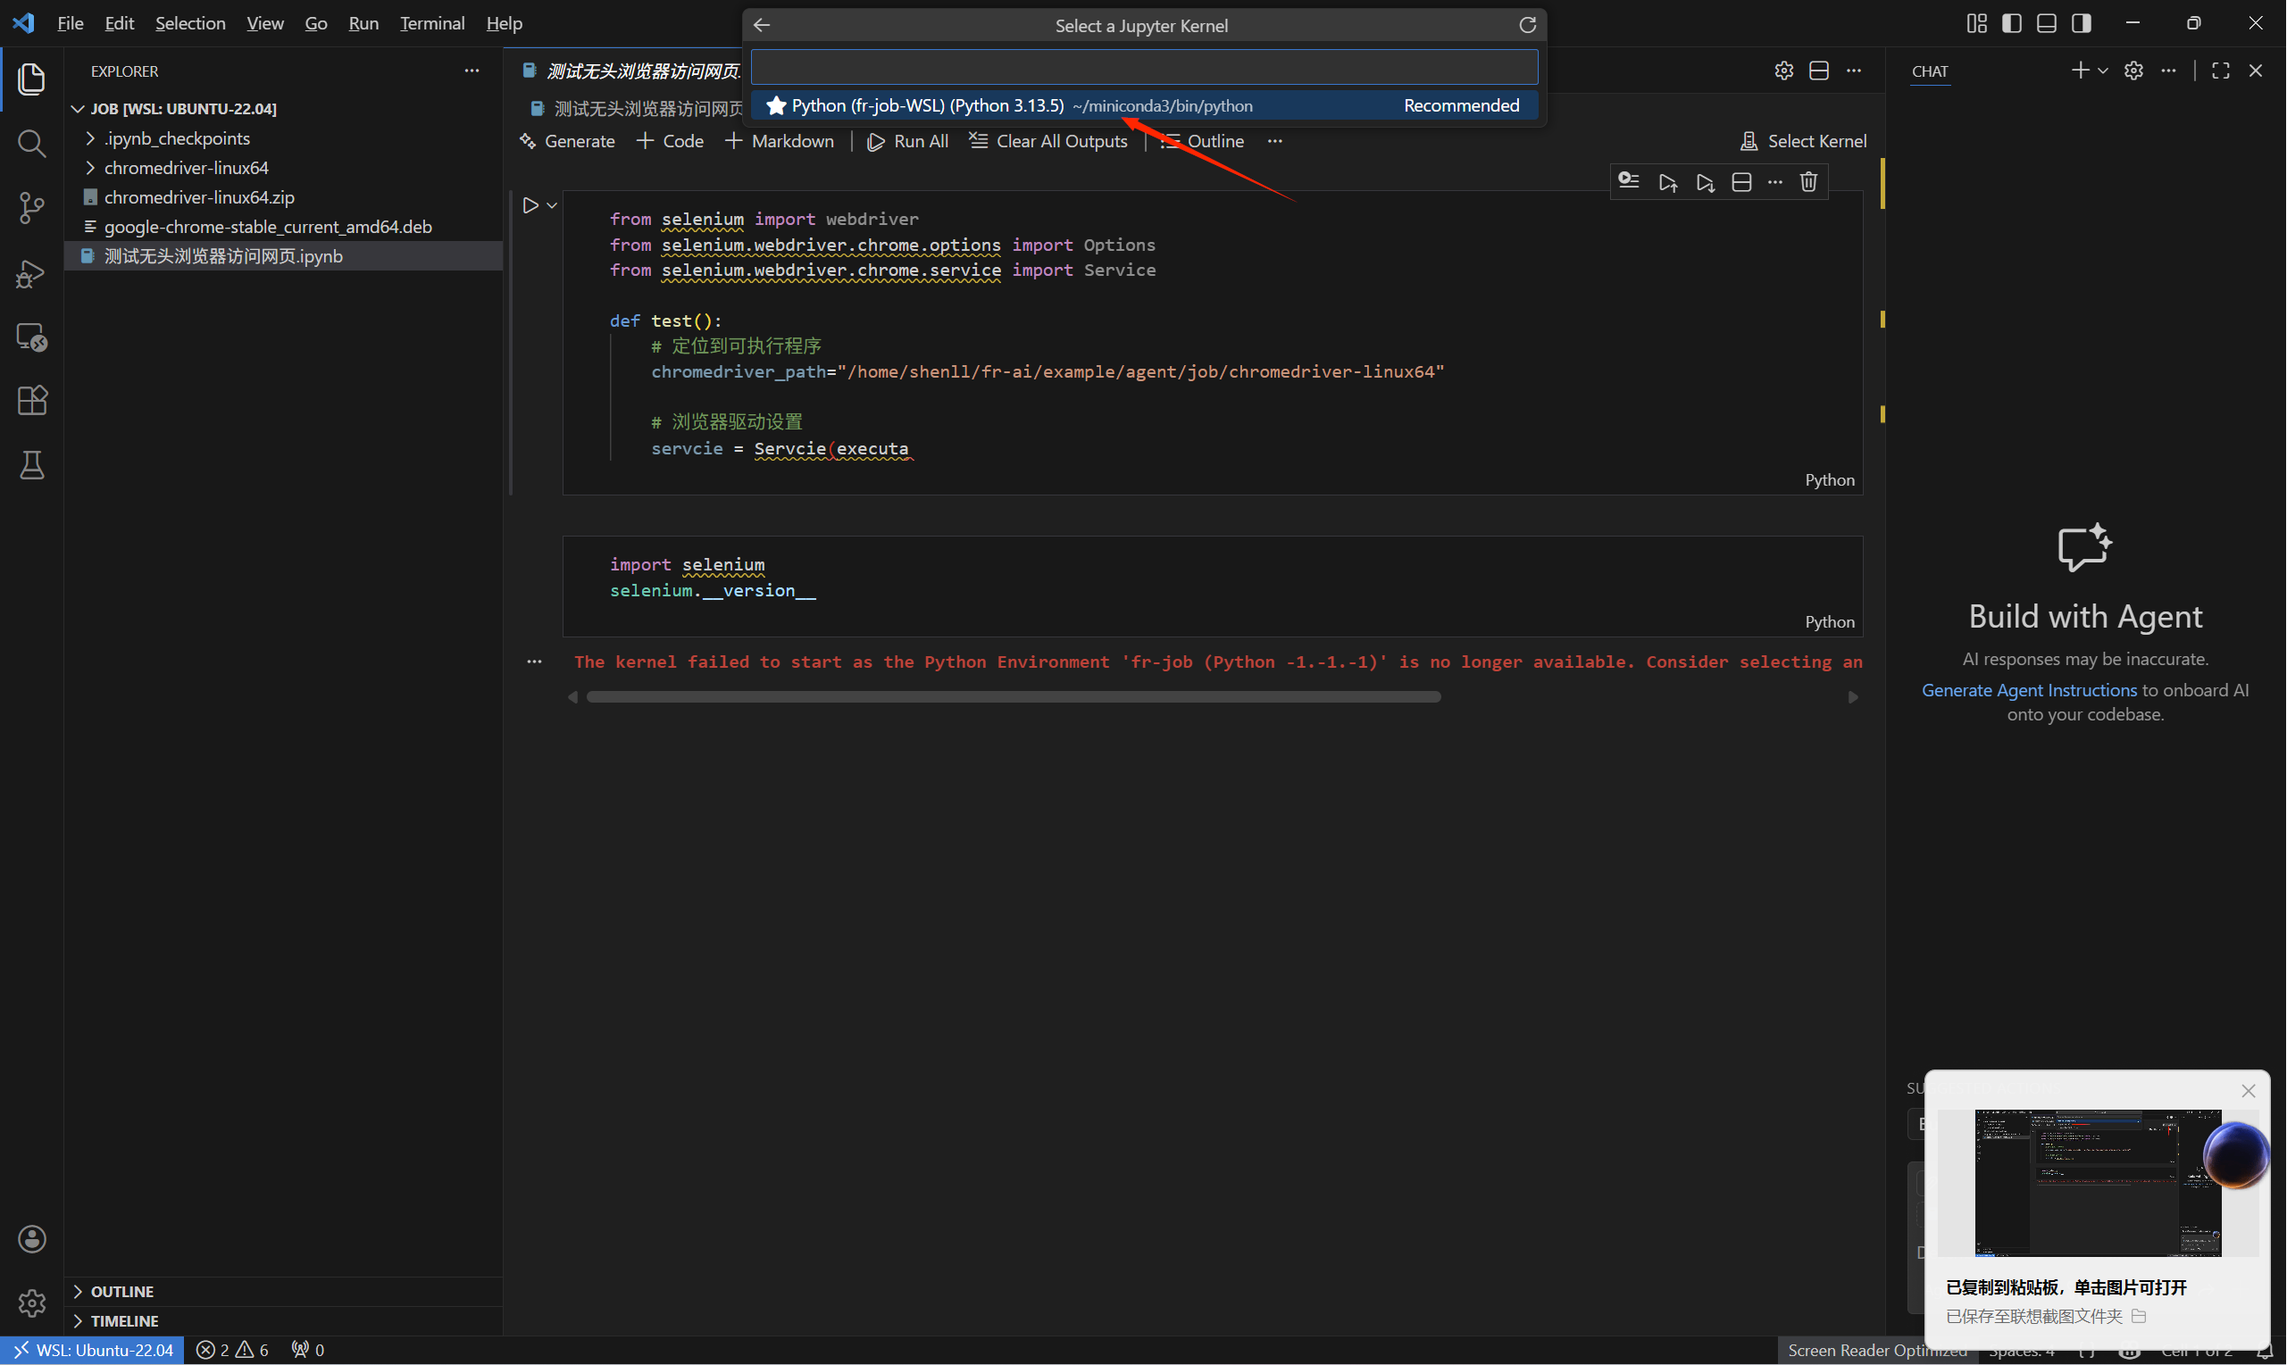Open the Extensions view
The height and width of the screenshot is (1365, 2287).
tap(31, 400)
